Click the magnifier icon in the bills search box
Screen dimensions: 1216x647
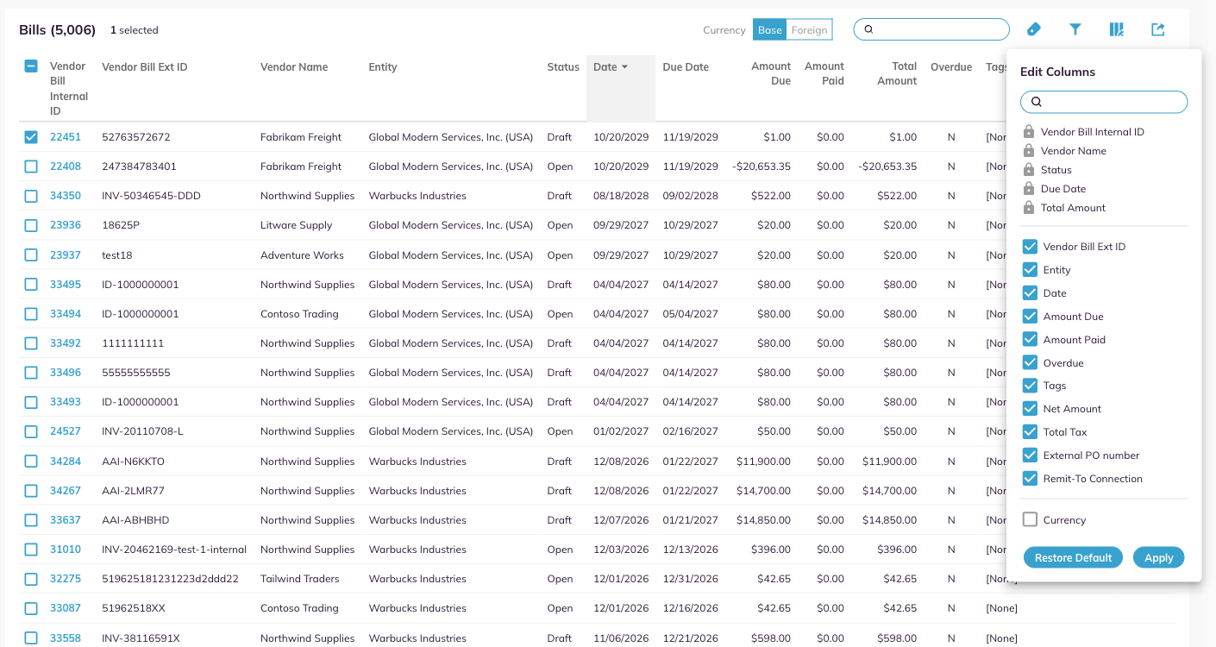868,29
